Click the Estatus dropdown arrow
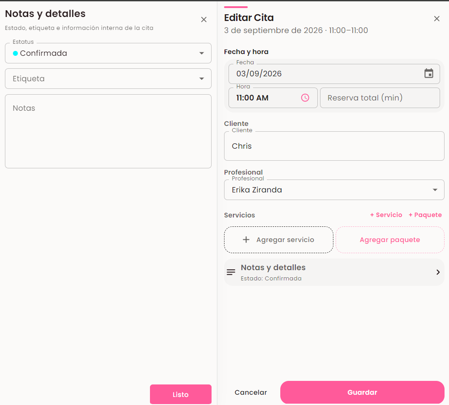Viewport: 449px width, 405px height. (x=202, y=53)
